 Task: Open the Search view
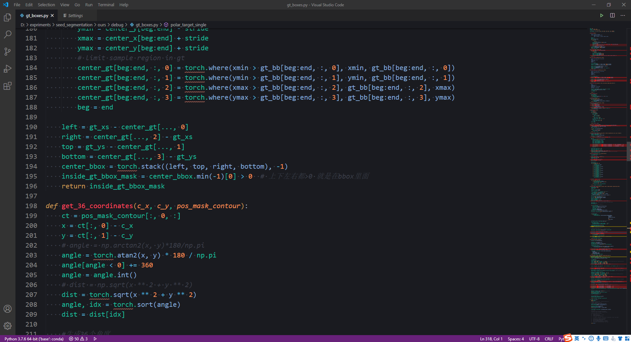[7, 34]
